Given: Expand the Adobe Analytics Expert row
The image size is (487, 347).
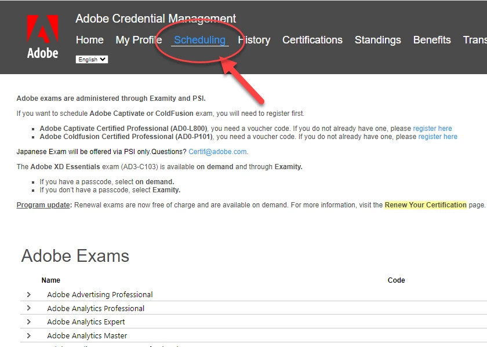Looking at the screenshot, I should coord(29,322).
